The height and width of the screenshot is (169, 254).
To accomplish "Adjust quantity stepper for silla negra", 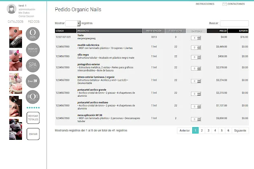I will coord(199,57).
